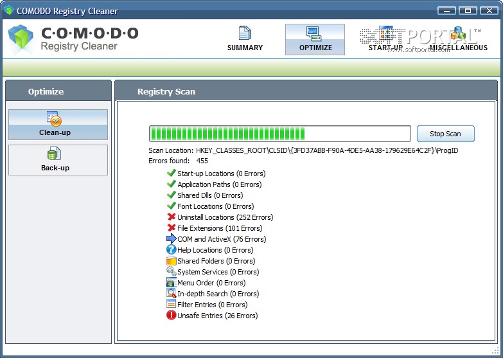Click the In-depth Search magnifier icon
The width and height of the screenshot is (503, 358).
[x=172, y=293]
